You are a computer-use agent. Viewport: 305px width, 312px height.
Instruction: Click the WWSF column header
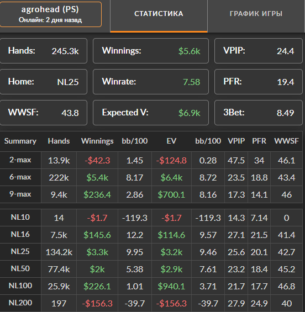click(286, 141)
